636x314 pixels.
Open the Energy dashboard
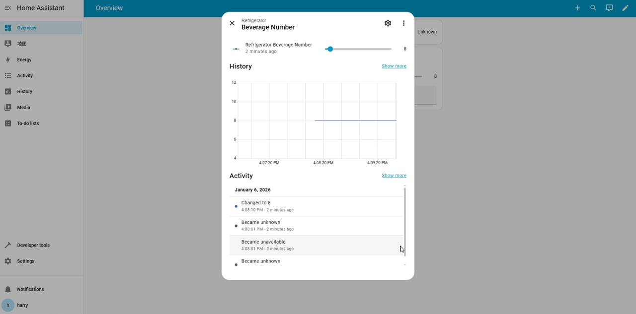point(24,60)
